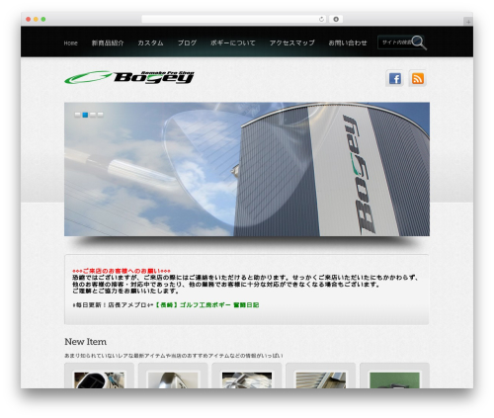Screen dimensions: 494x418
Task: Click the red ご来店のお客様へのお願い heading
Action: pyautogui.click(x=122, y=271)
